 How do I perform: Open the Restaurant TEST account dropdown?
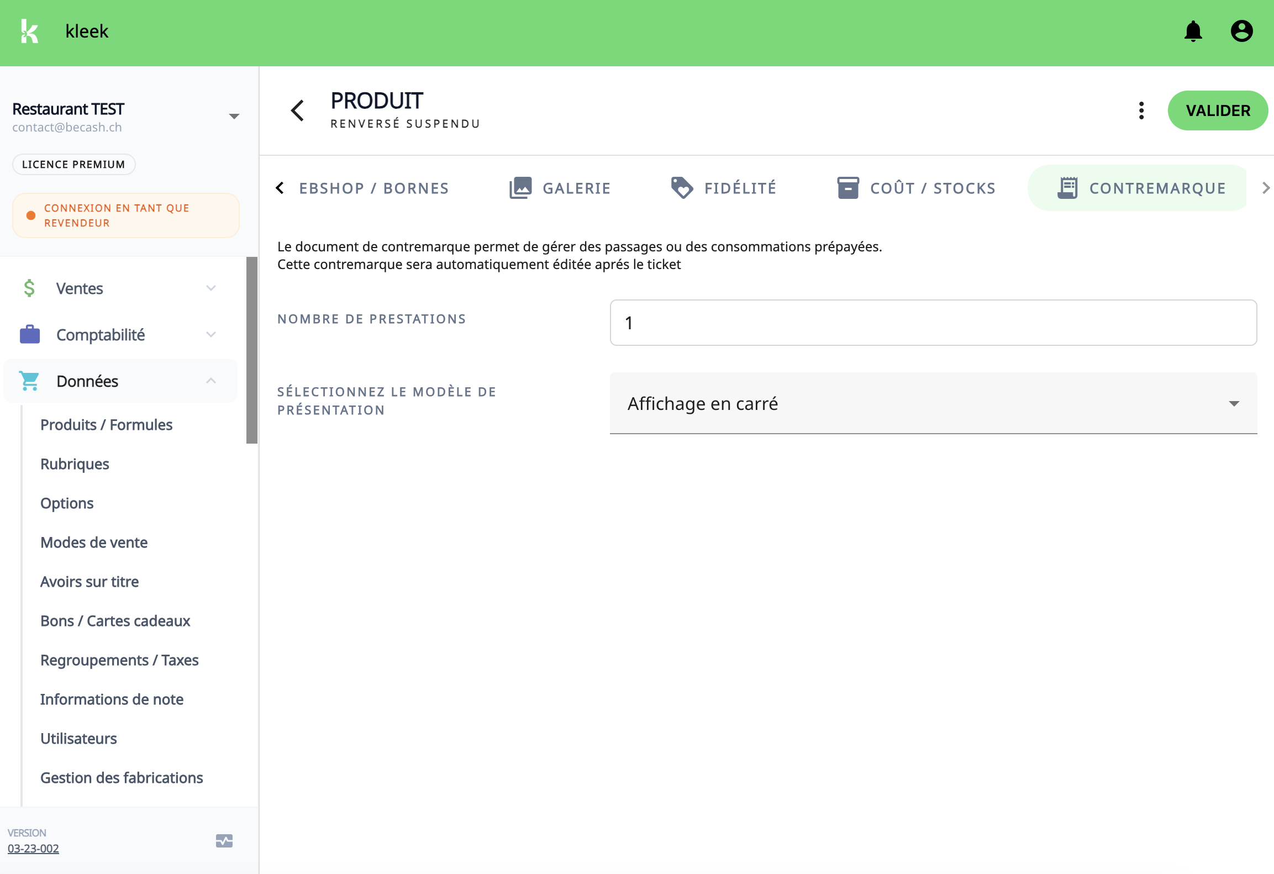coord(234,116)
